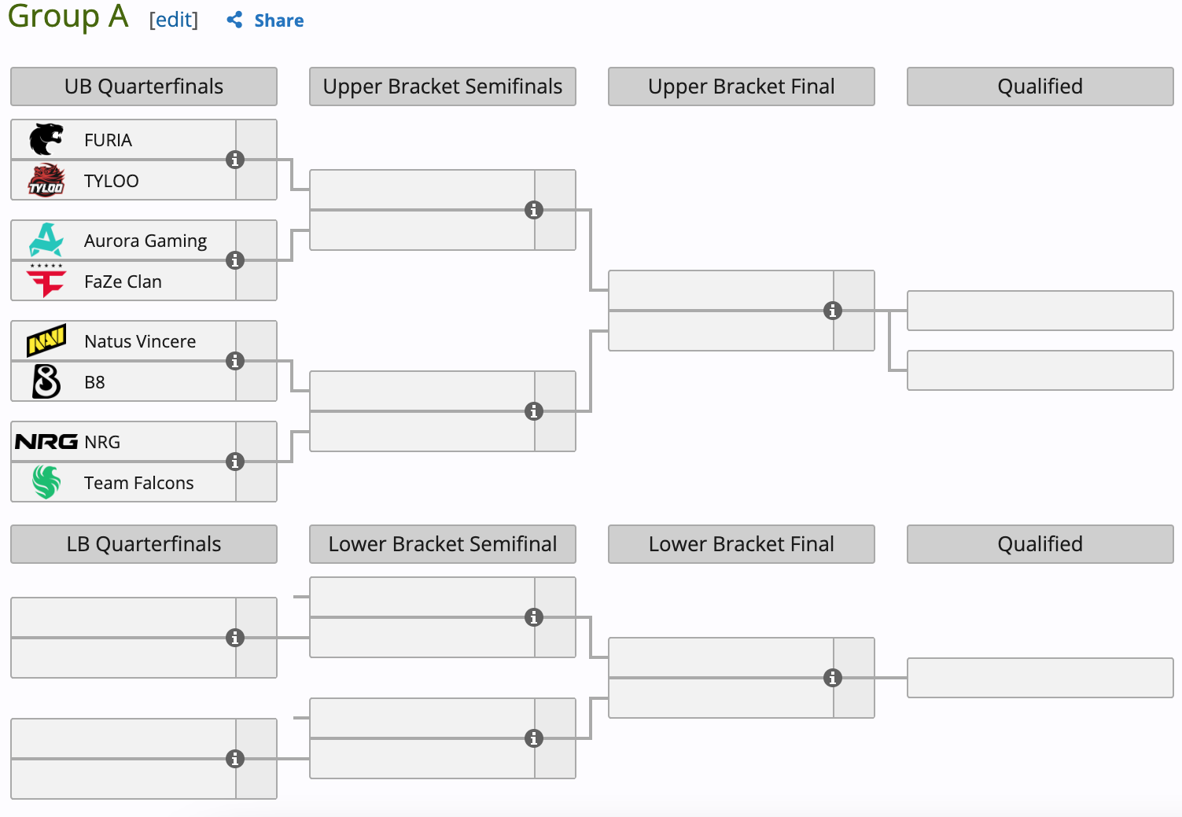1182x817 pixels.
Task: Open match info for Aurora vs FaZe
Action: click(235, 260)
